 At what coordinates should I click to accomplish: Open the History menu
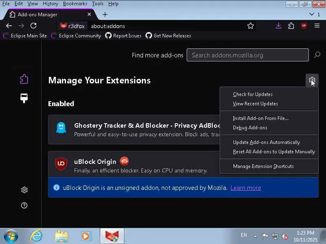[50, 4]
